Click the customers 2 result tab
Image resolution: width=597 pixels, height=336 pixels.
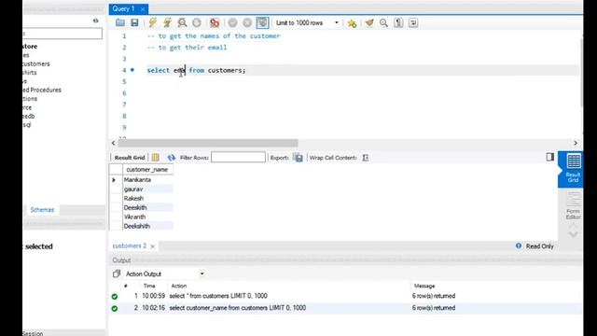pos(130,245)
